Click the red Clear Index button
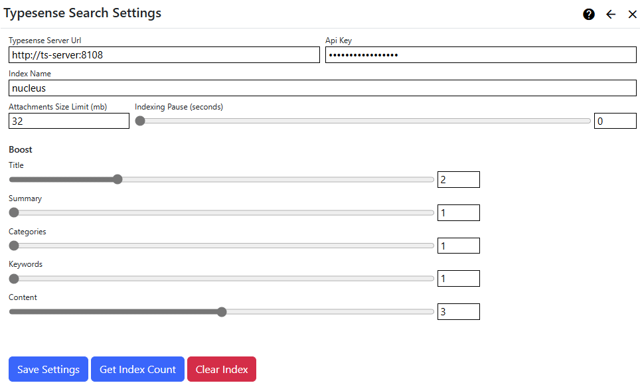This screenshot has height=385, width=640. pyautogui.click(x=221, y=369)
